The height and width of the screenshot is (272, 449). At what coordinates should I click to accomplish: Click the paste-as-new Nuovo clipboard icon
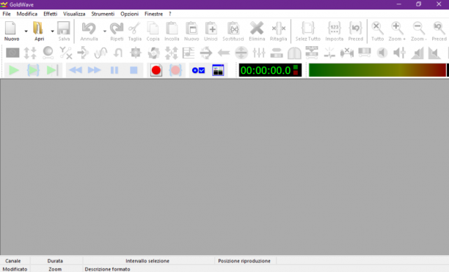[191, 31]
